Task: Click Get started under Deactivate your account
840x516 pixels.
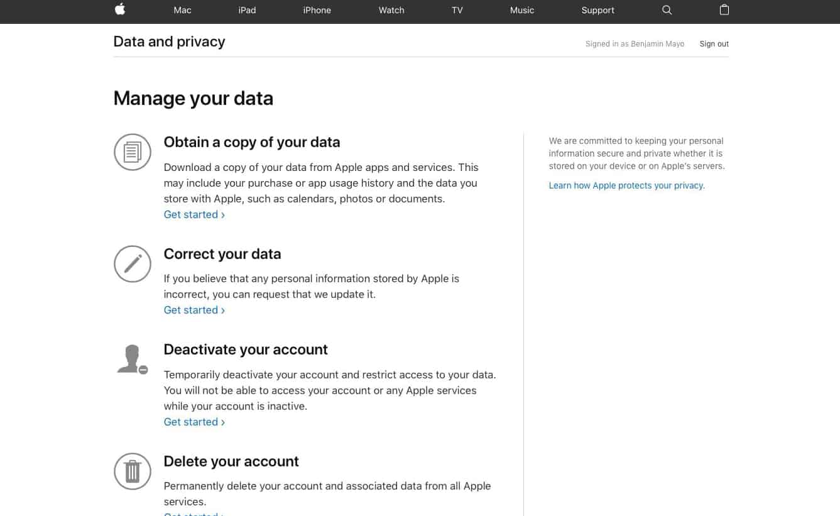Action: pyautogui.click(x=194, y=422)
